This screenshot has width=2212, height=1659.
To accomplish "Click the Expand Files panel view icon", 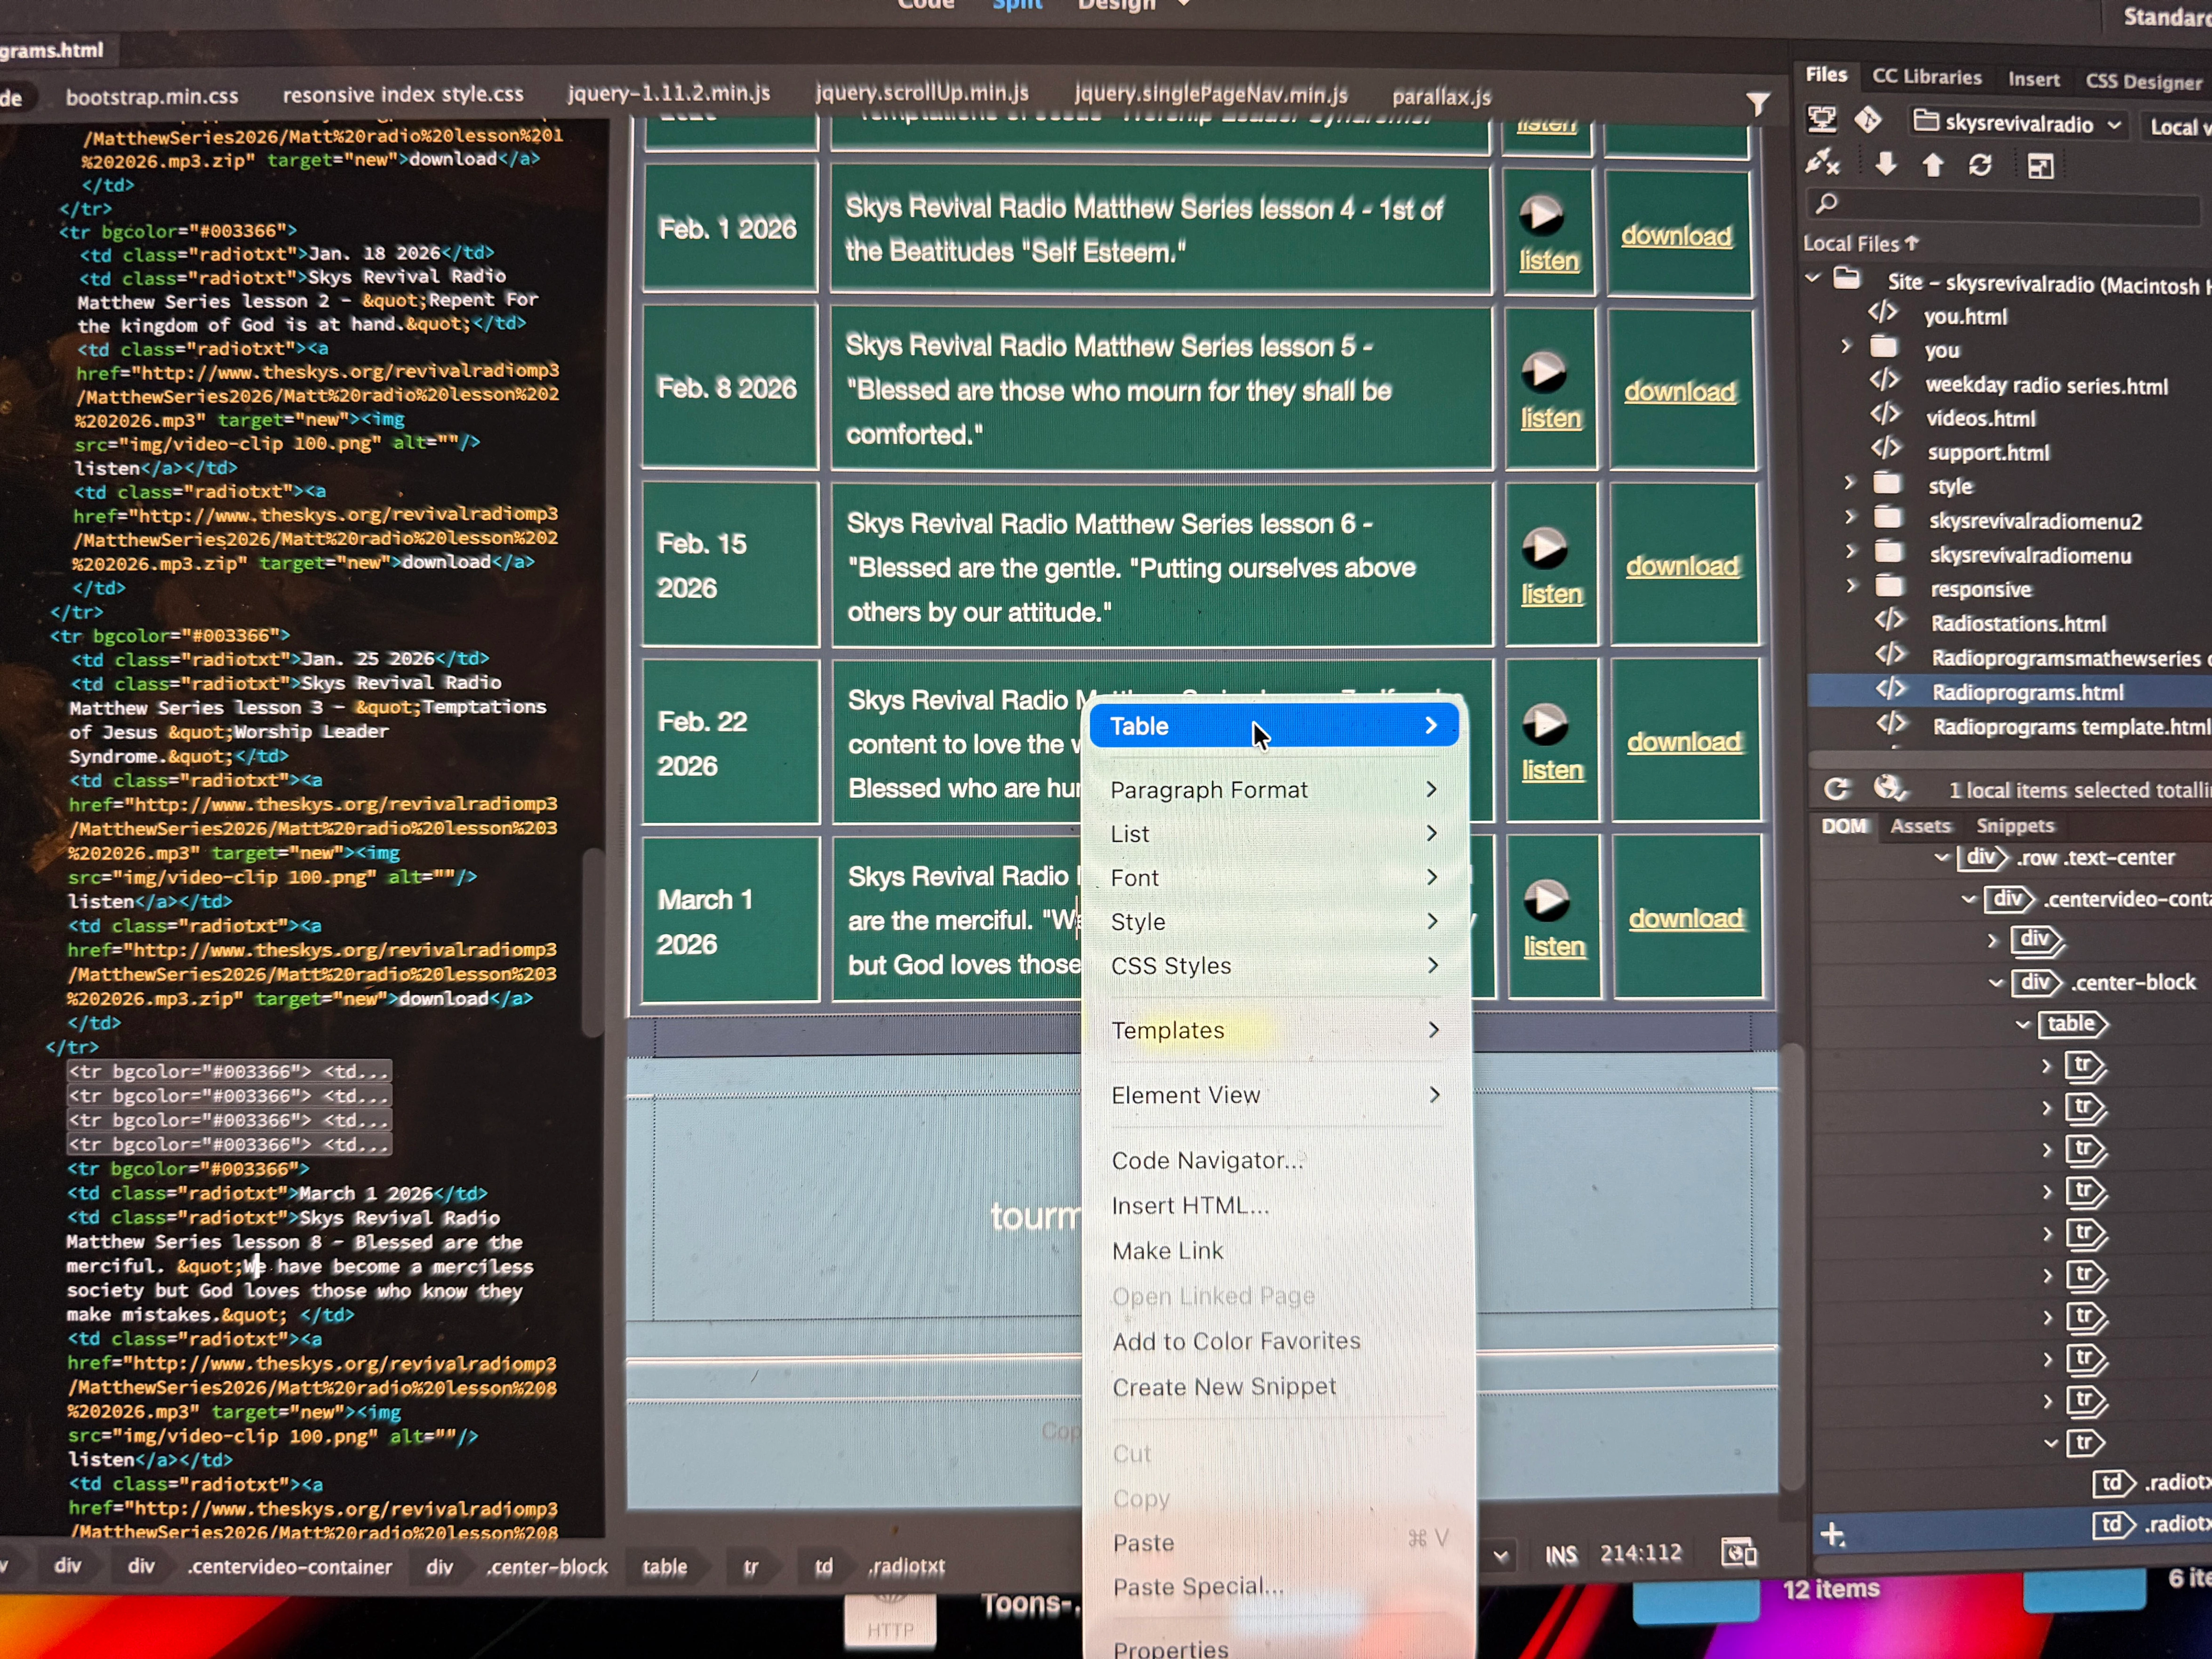I will pos(2040,166).
